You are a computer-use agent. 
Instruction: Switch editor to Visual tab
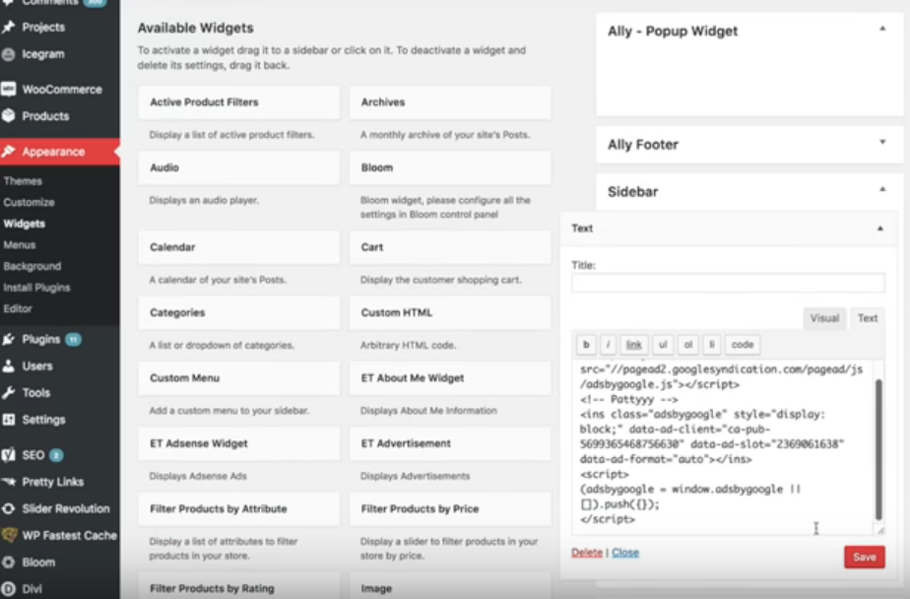pos(824,318)
